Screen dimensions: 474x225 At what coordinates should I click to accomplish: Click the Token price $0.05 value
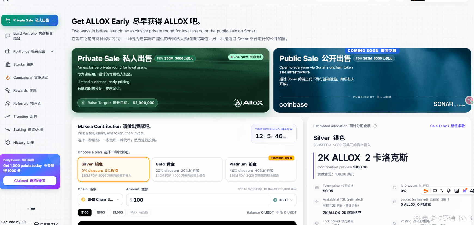(328, 191)
